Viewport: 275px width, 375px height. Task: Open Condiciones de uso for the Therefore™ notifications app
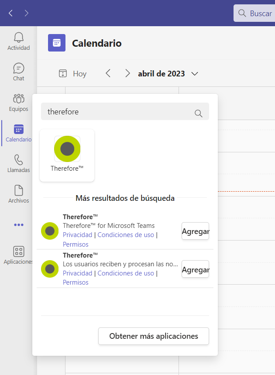click(126, 273)
